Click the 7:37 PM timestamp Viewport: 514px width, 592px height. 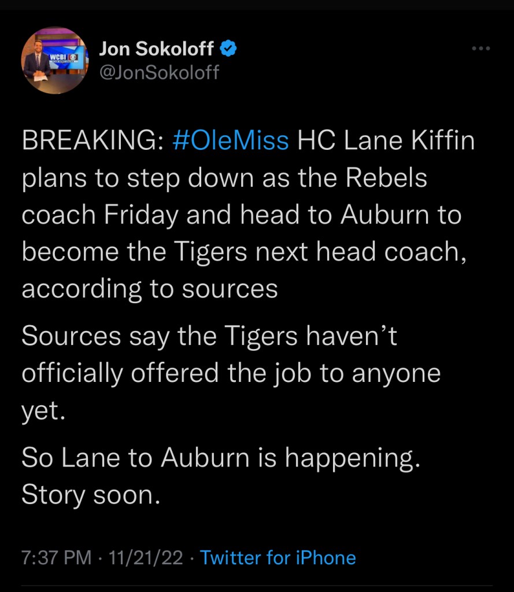[x=56, y=557]
